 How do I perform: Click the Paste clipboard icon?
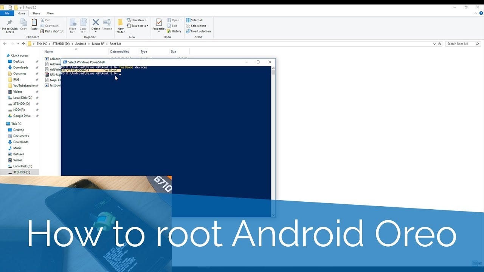click(34, 22)
